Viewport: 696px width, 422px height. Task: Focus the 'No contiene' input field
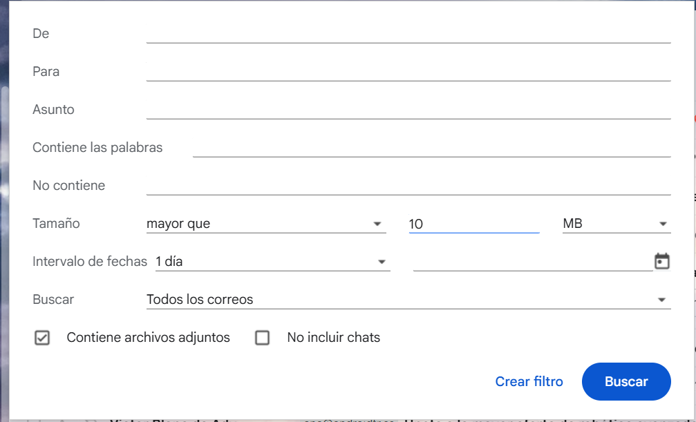pos(408,185)
